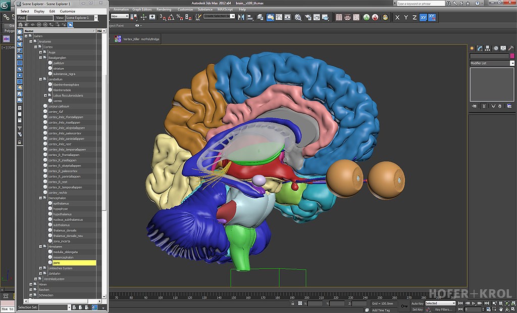Viewport: 517px width, 313px height.
Task: Toggle Percent Snap
Action: click(180, 17)
